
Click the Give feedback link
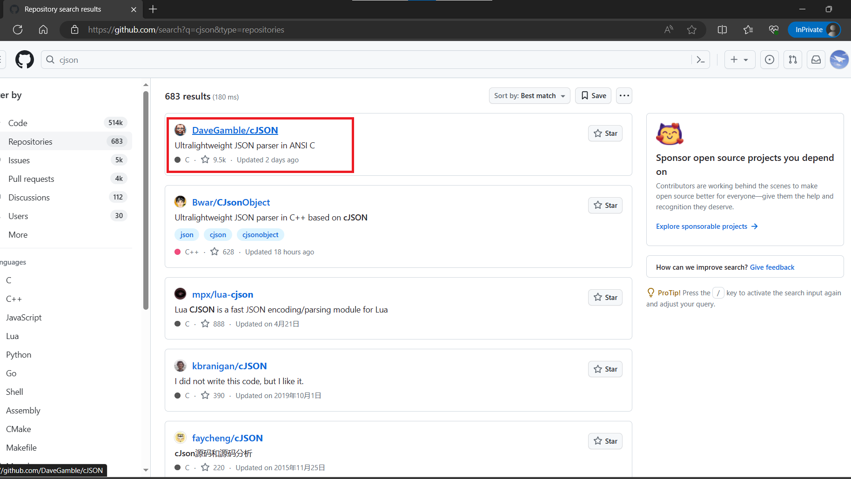click(x=772, y=267)
